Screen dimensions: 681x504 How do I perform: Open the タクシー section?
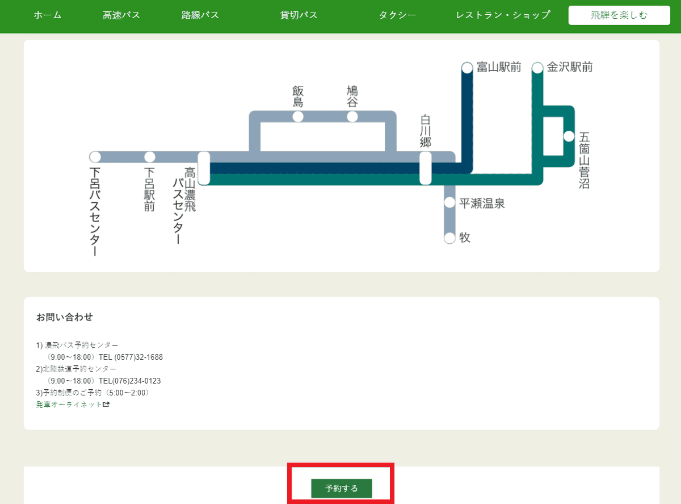tap(397, 15)
